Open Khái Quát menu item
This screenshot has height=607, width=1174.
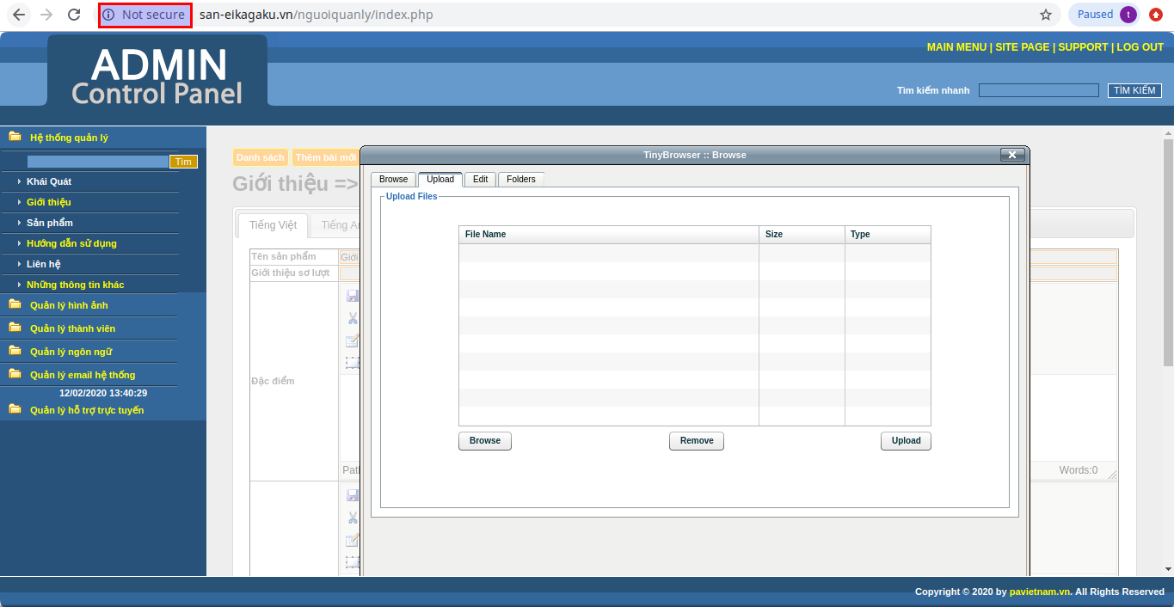pyautogui.click(x=49, y=181)
